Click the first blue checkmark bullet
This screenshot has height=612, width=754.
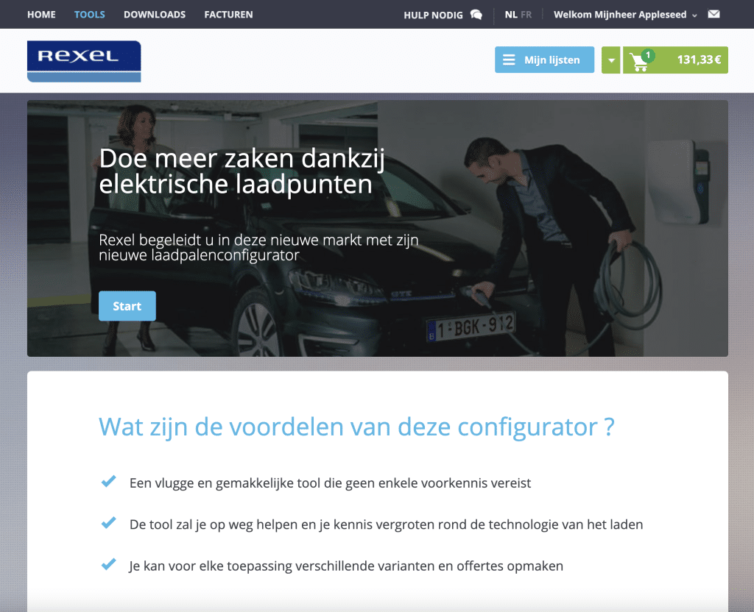109,481
